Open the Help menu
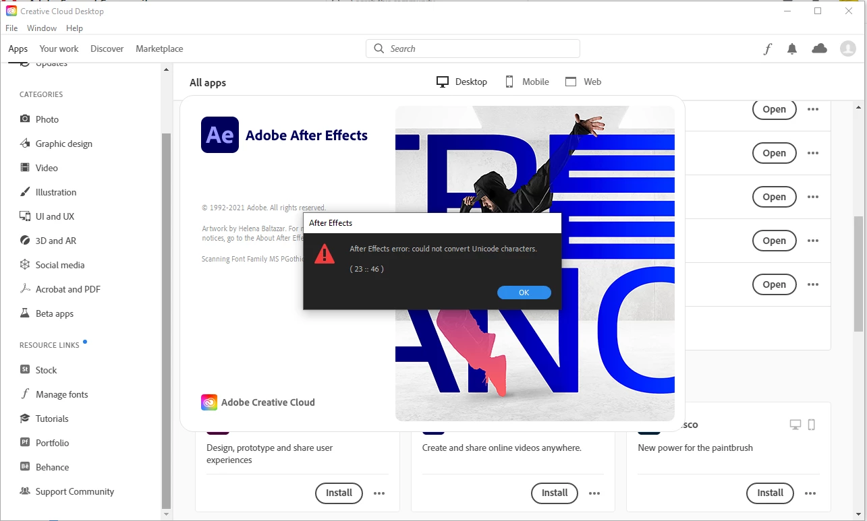Image resolution: width=867 pixels, height=521 pixels. coord(74,28)
